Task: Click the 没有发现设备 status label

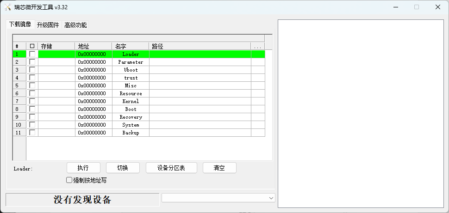Action: coord(82,200)
